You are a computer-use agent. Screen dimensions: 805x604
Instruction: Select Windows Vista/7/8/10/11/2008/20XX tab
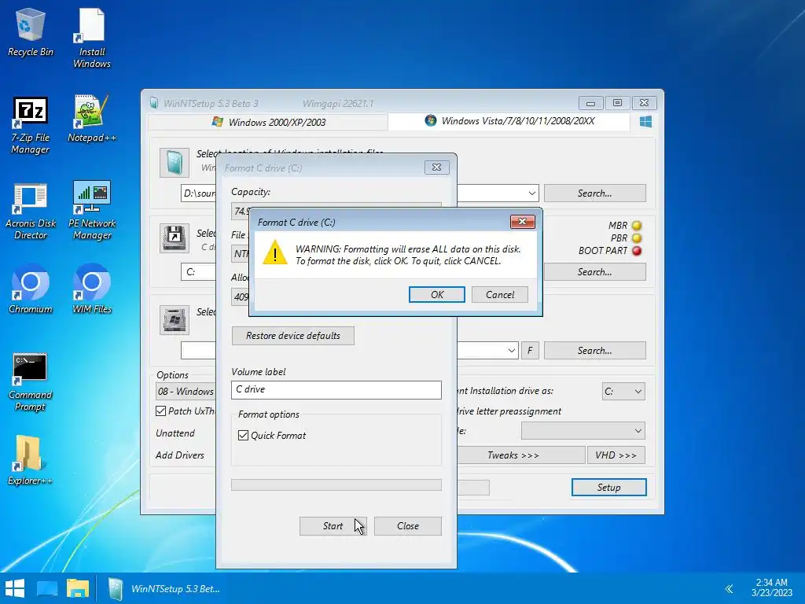509,121
